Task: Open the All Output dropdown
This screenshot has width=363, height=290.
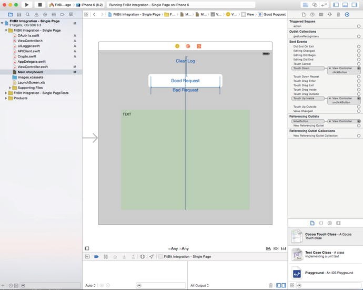Action: click(199, 285)
